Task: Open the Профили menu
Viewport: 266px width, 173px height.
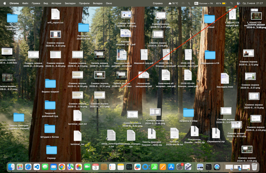Action: click(x=84, y=3)
